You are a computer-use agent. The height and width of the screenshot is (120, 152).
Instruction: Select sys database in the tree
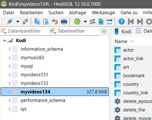[23, 109]
